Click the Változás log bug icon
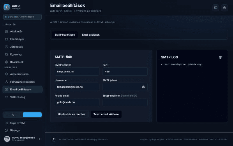Viewport: 233px width, 146px height. (6, 97)
